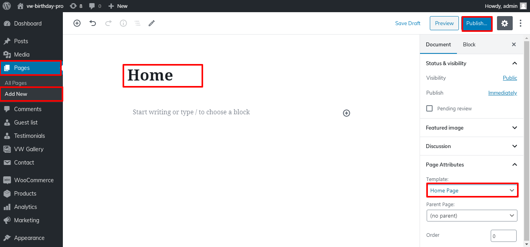This screenshot has width=530, height=247.
Task: Open the Parent Page dropdown
Action: (x=472, y=216)
